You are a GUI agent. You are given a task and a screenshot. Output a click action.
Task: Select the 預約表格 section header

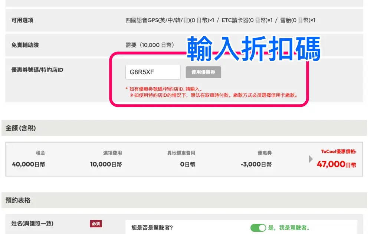pos(18,200)
